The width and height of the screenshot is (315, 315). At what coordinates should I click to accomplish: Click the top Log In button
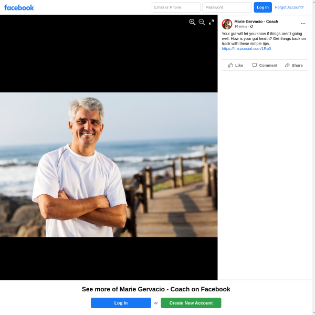[262, 7]
